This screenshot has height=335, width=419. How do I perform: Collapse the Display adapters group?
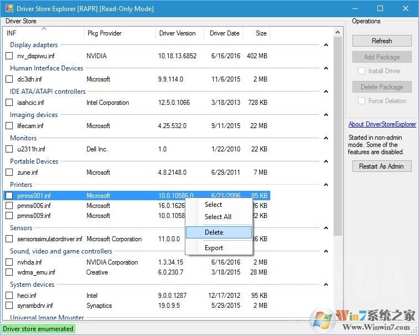click(x=326, y=45)
